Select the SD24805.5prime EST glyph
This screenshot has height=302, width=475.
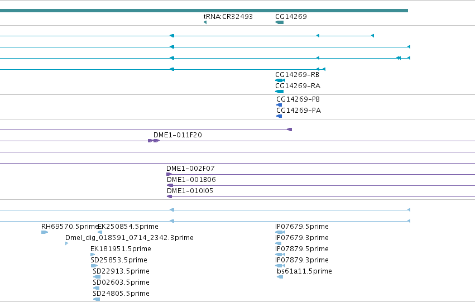pos(97,300)
